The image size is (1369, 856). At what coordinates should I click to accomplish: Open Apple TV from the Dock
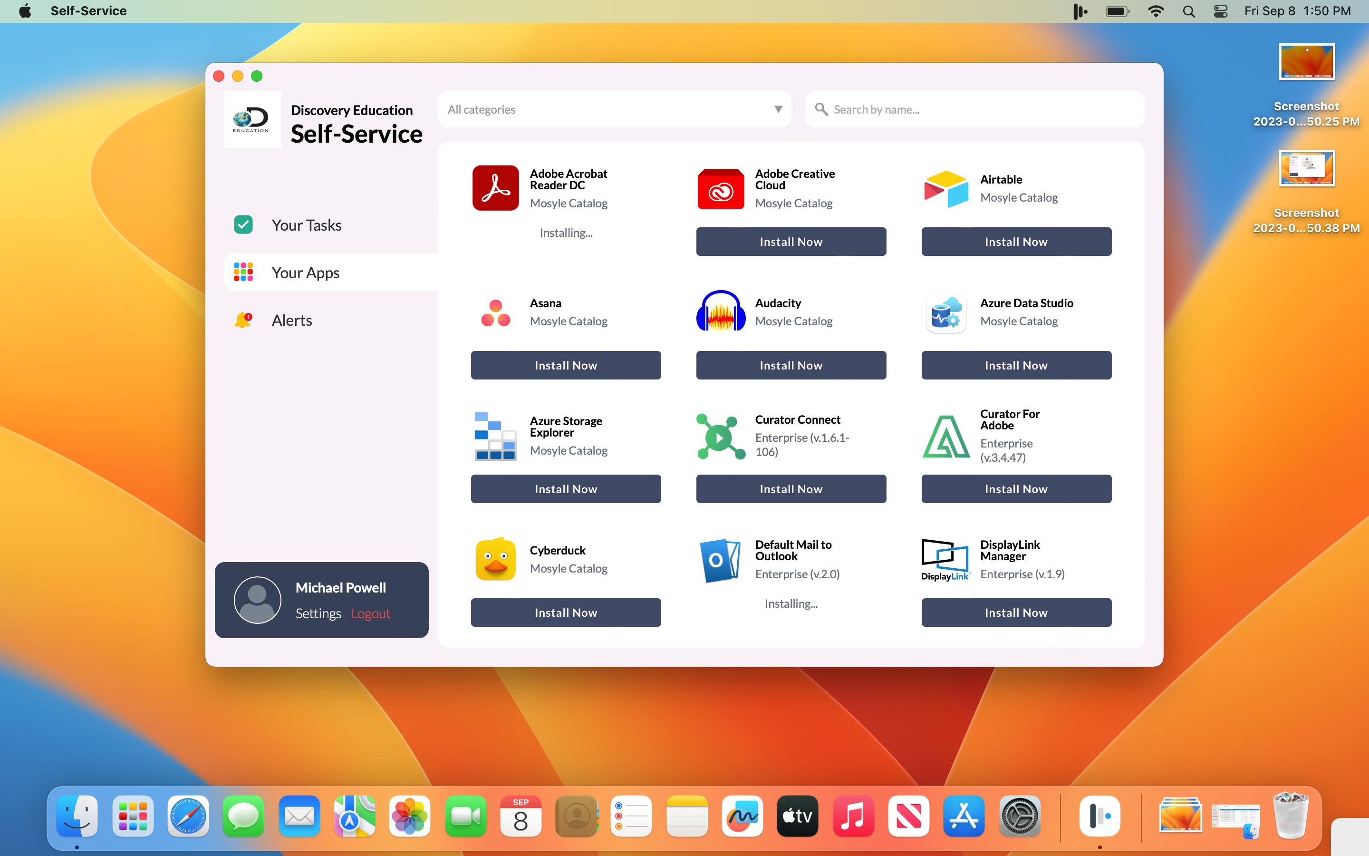coord(798,816)
